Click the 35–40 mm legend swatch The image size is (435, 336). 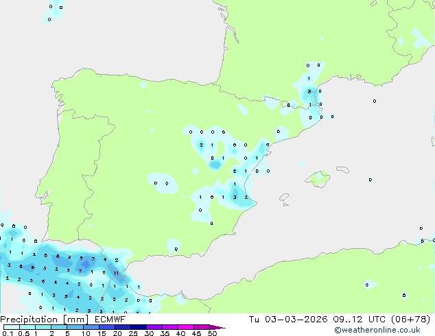[170, 327]
